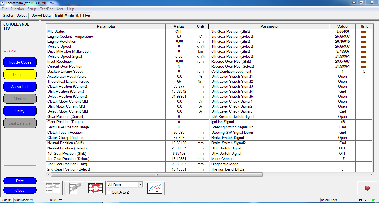Open the TechDoc menu
The height and width of the screenshot is (203, 379).
tap(46, 9)
